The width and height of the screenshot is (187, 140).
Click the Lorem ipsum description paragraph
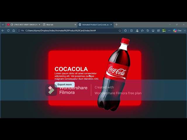pos(77,76)
